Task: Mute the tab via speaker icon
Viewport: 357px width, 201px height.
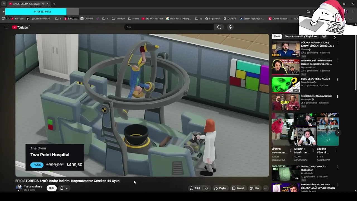Action: tap(43, 4)
